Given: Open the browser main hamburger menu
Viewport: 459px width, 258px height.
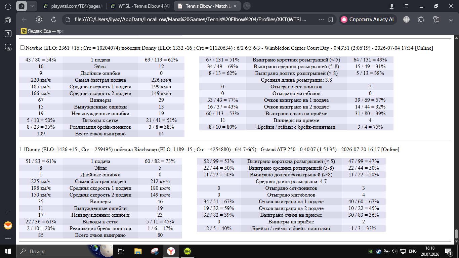Looking at the screenshot, I should click(x=407, y=6).
